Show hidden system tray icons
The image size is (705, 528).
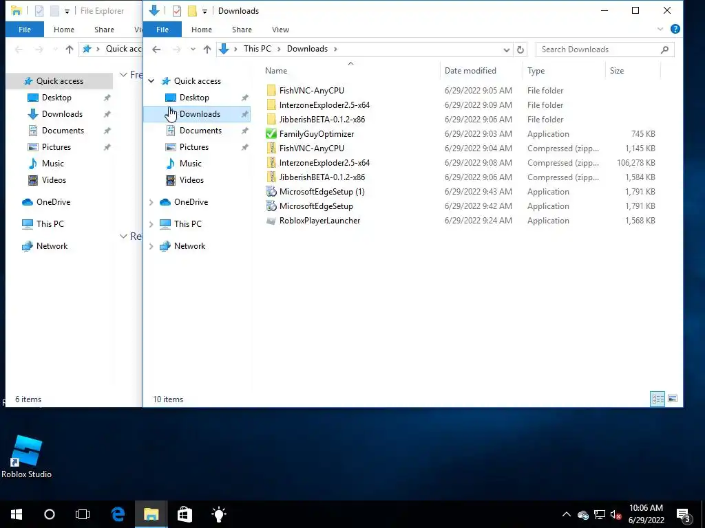click(x=567, y=514)
